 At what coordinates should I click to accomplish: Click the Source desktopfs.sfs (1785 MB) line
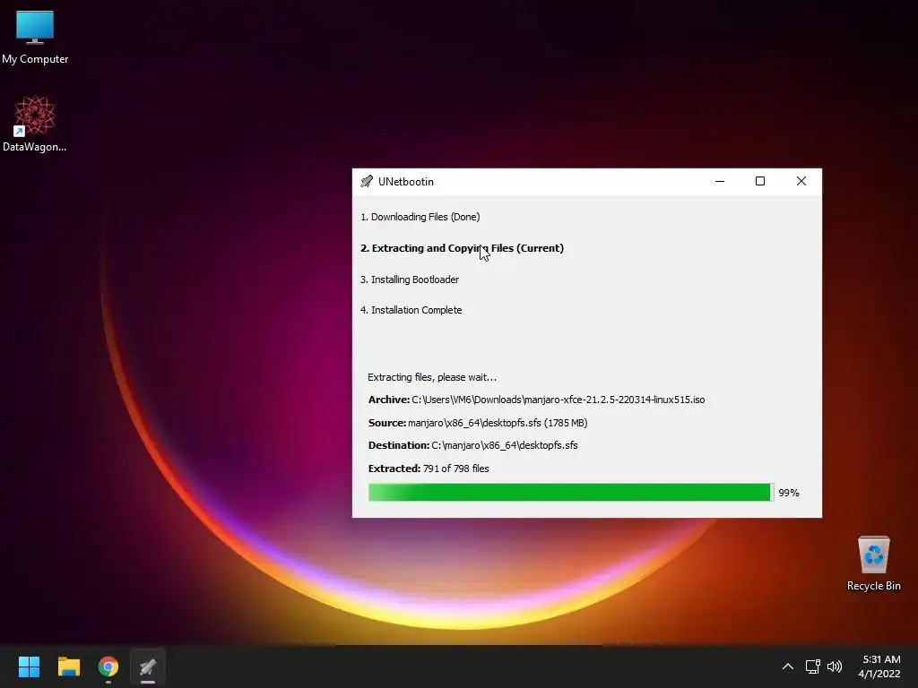point(478,423)
